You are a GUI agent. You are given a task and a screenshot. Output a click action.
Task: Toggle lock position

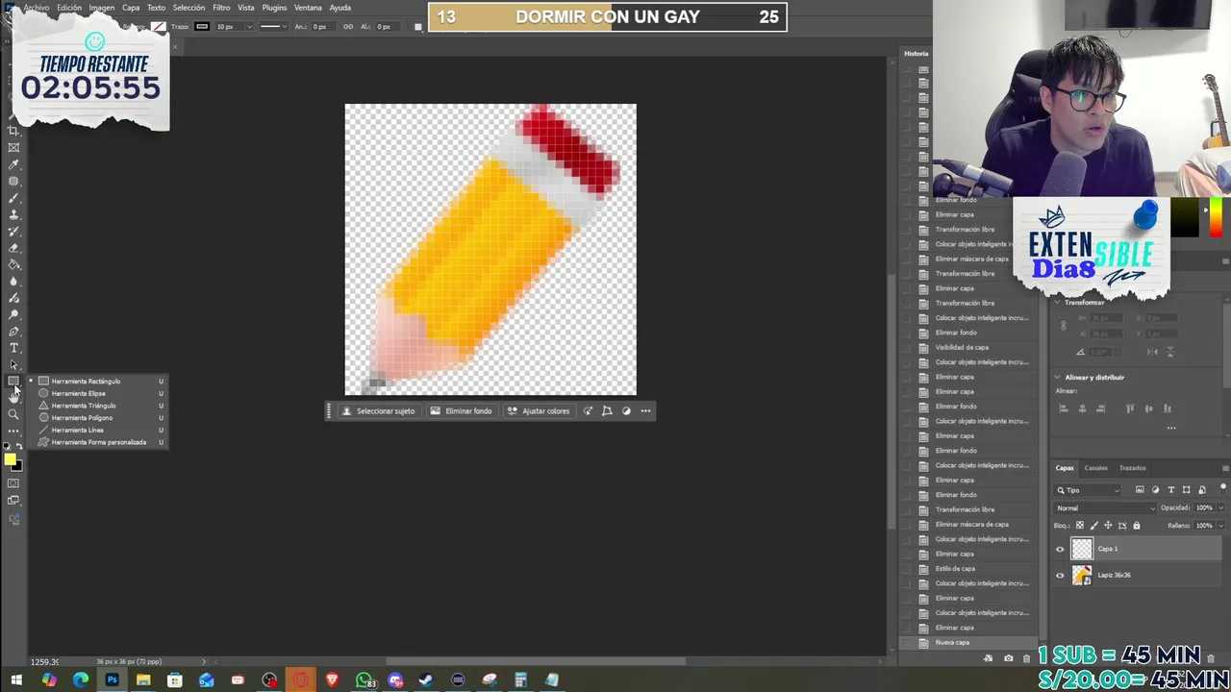tap(1108, 526)
